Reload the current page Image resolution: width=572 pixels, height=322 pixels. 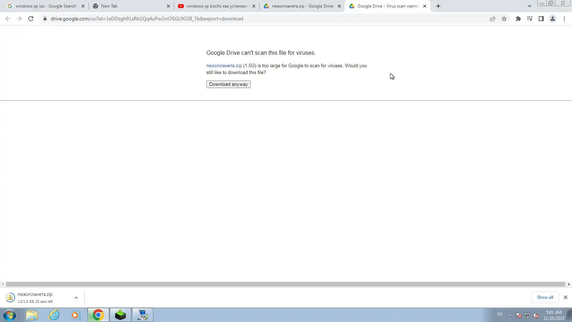pos(31,19)
